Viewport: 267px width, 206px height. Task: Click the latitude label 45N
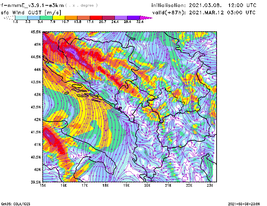pos(37,44)
